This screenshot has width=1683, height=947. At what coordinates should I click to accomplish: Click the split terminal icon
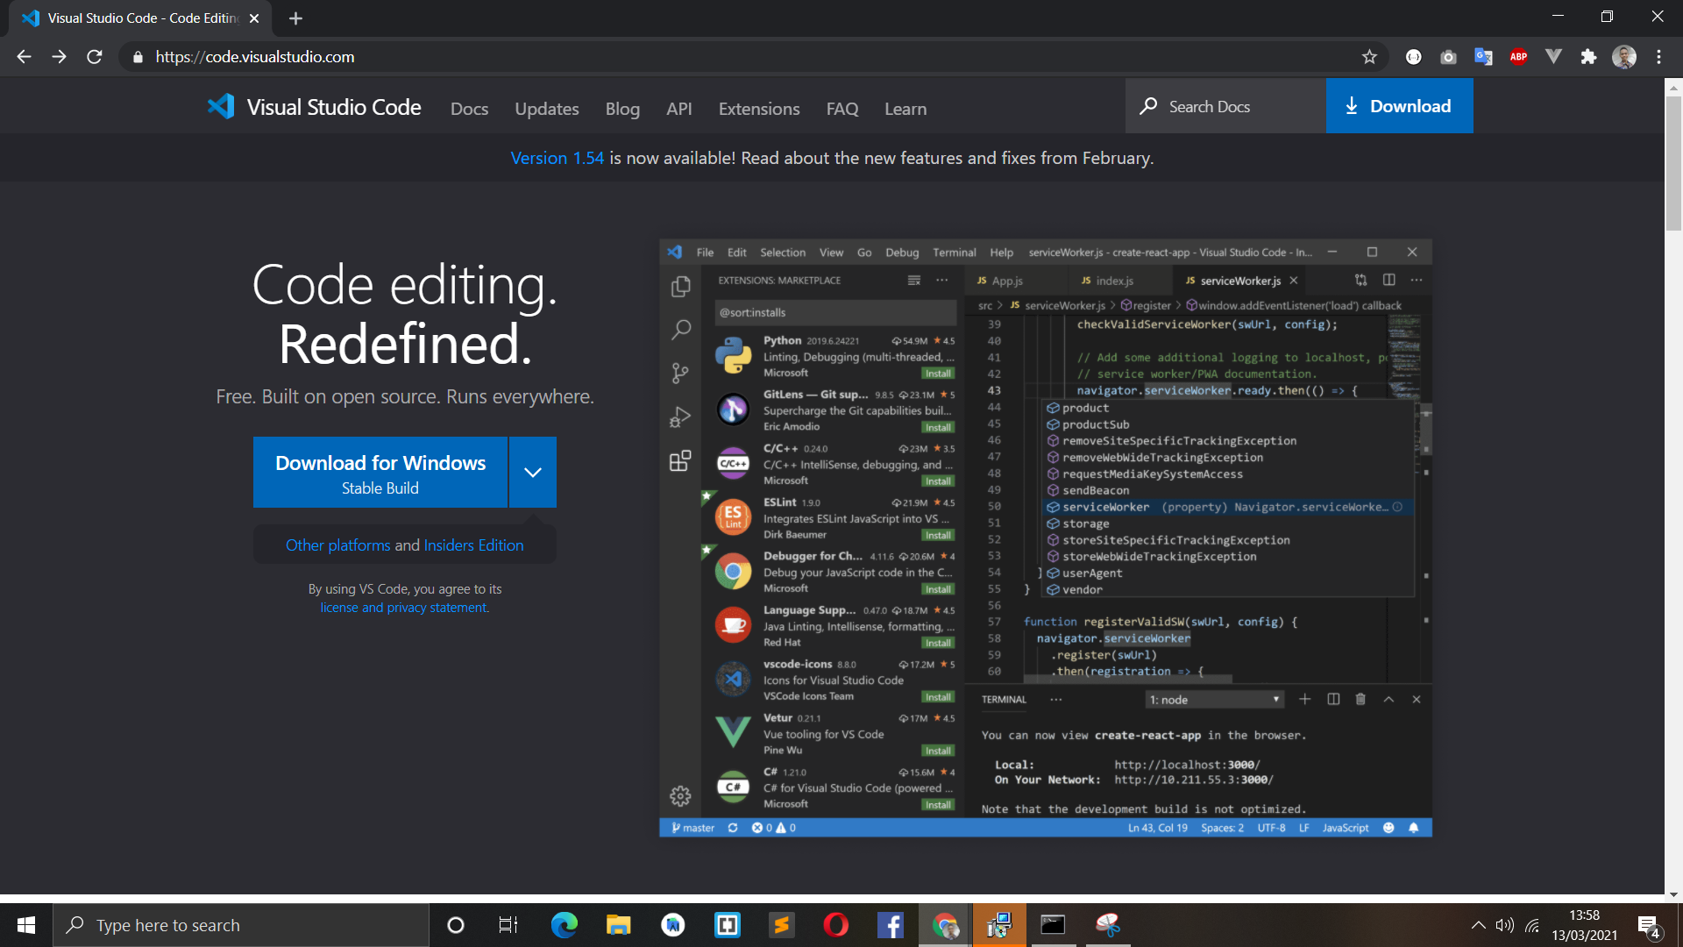(1333, 699)
